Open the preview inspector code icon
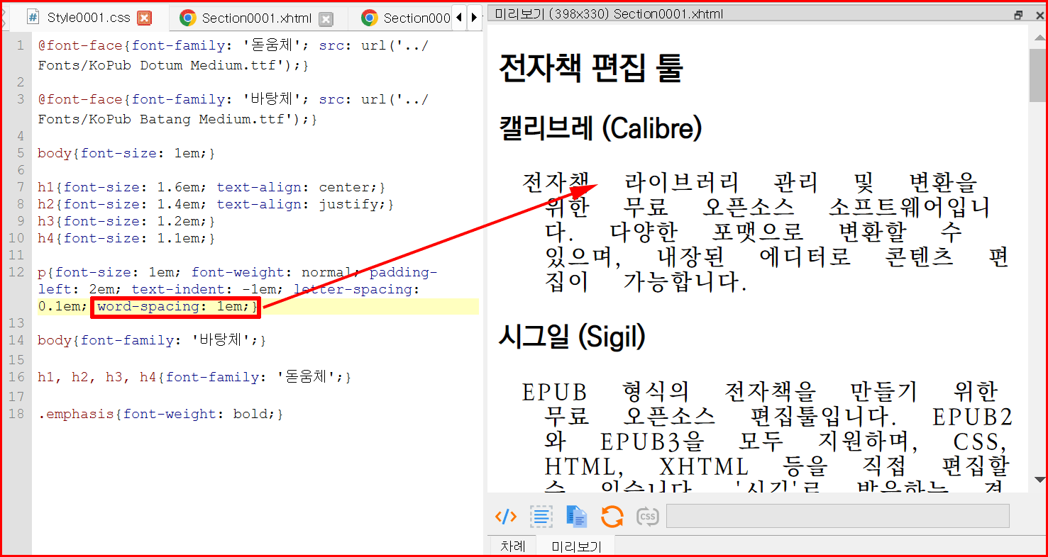Image resolution: width=1048 pixels, height=557 pixels. click(505, 517)
